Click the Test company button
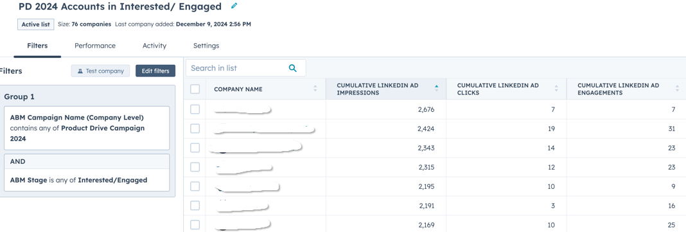686x232 pixels. pyautogui.click(x=101, y=71)
